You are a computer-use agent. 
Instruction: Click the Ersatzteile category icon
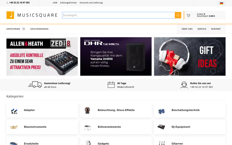click(x=14, y=143)
